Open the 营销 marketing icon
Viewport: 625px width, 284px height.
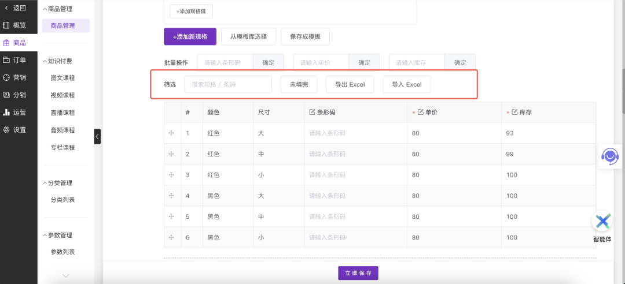(6, 77)
